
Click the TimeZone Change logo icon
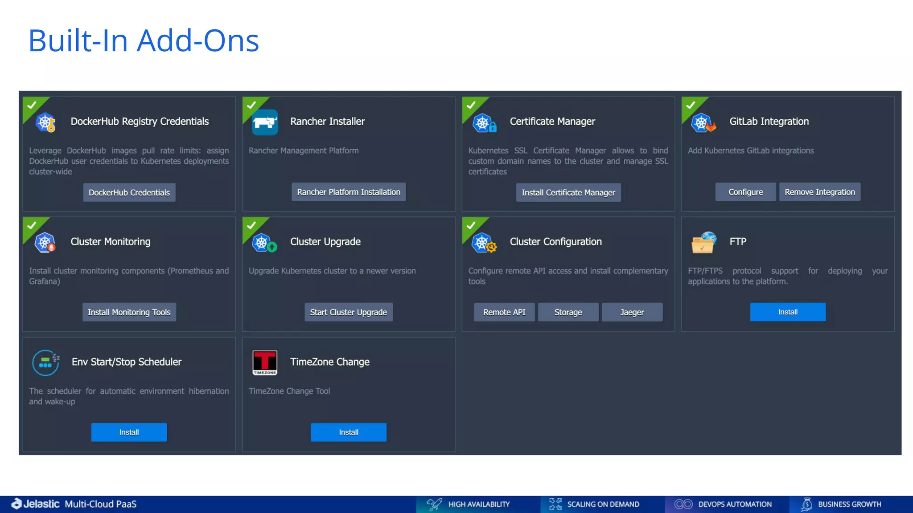click(265, 362)
